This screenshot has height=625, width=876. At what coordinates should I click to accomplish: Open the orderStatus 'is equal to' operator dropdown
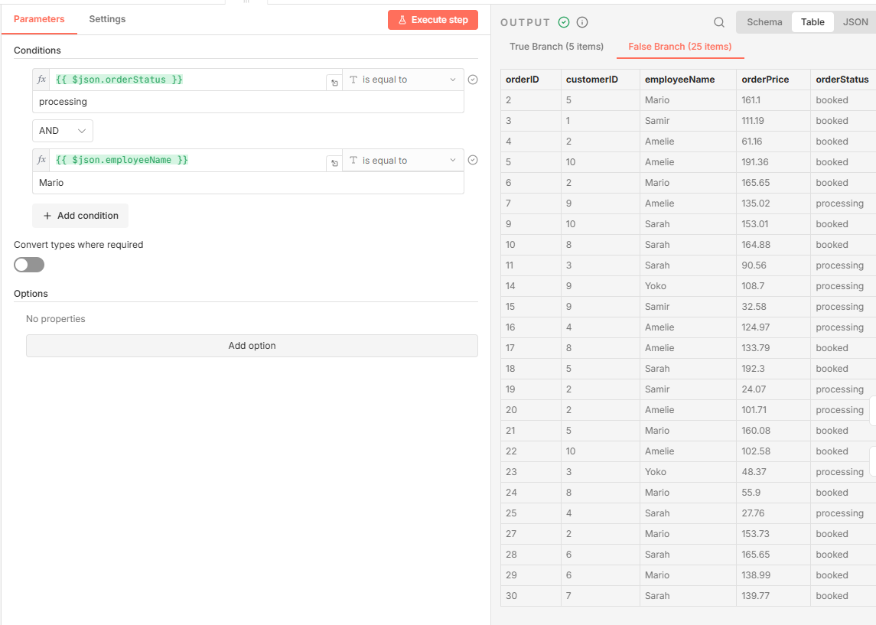(402, 80)
